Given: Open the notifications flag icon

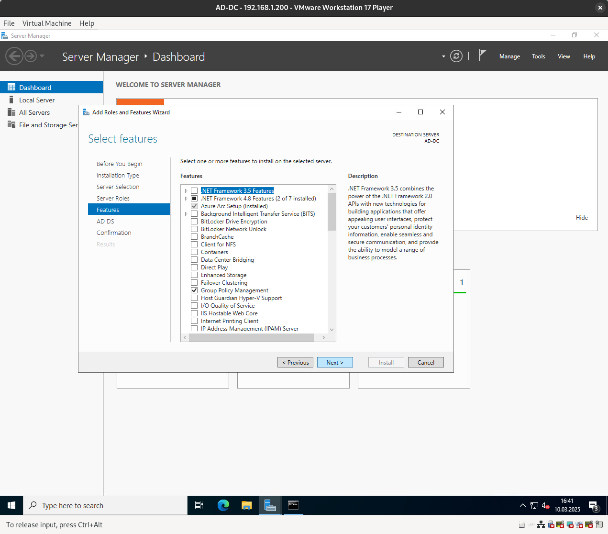Looking at the screenshot, I should tap(482, 56).
